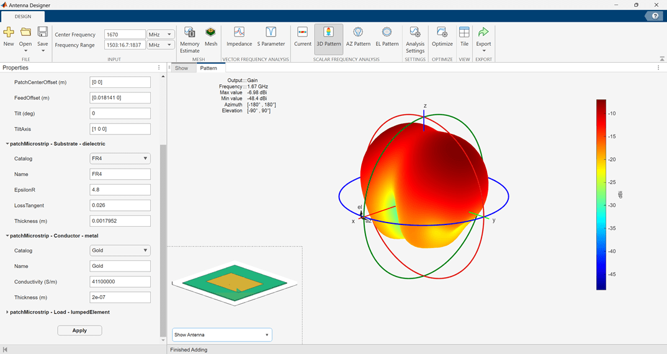Plot the Impedance analysis

pyautogui.click(x=239, y=36)
